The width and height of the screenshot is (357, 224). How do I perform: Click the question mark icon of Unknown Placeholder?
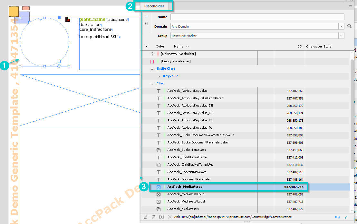(152, 54)
